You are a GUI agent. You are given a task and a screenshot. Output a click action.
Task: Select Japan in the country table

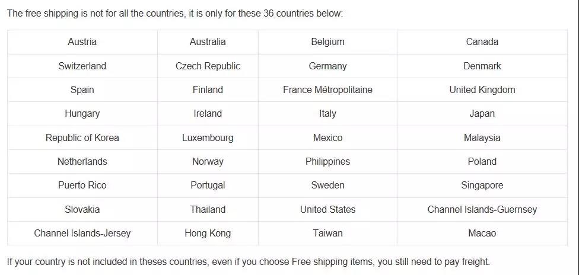482,114
